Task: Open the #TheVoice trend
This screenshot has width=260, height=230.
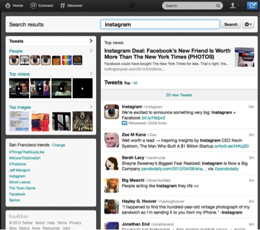Action: (x=18, y=164)
